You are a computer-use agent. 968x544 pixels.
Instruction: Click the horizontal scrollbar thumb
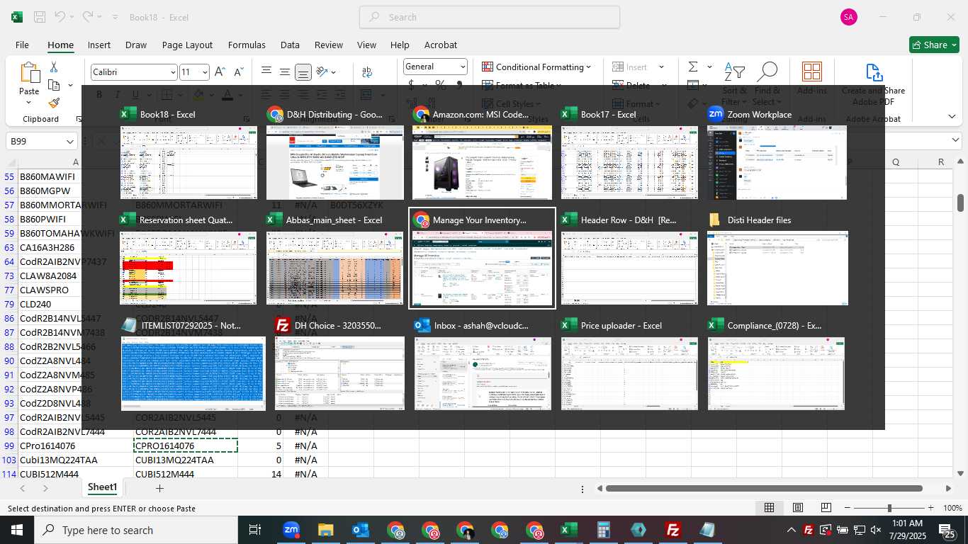[764, 488]
